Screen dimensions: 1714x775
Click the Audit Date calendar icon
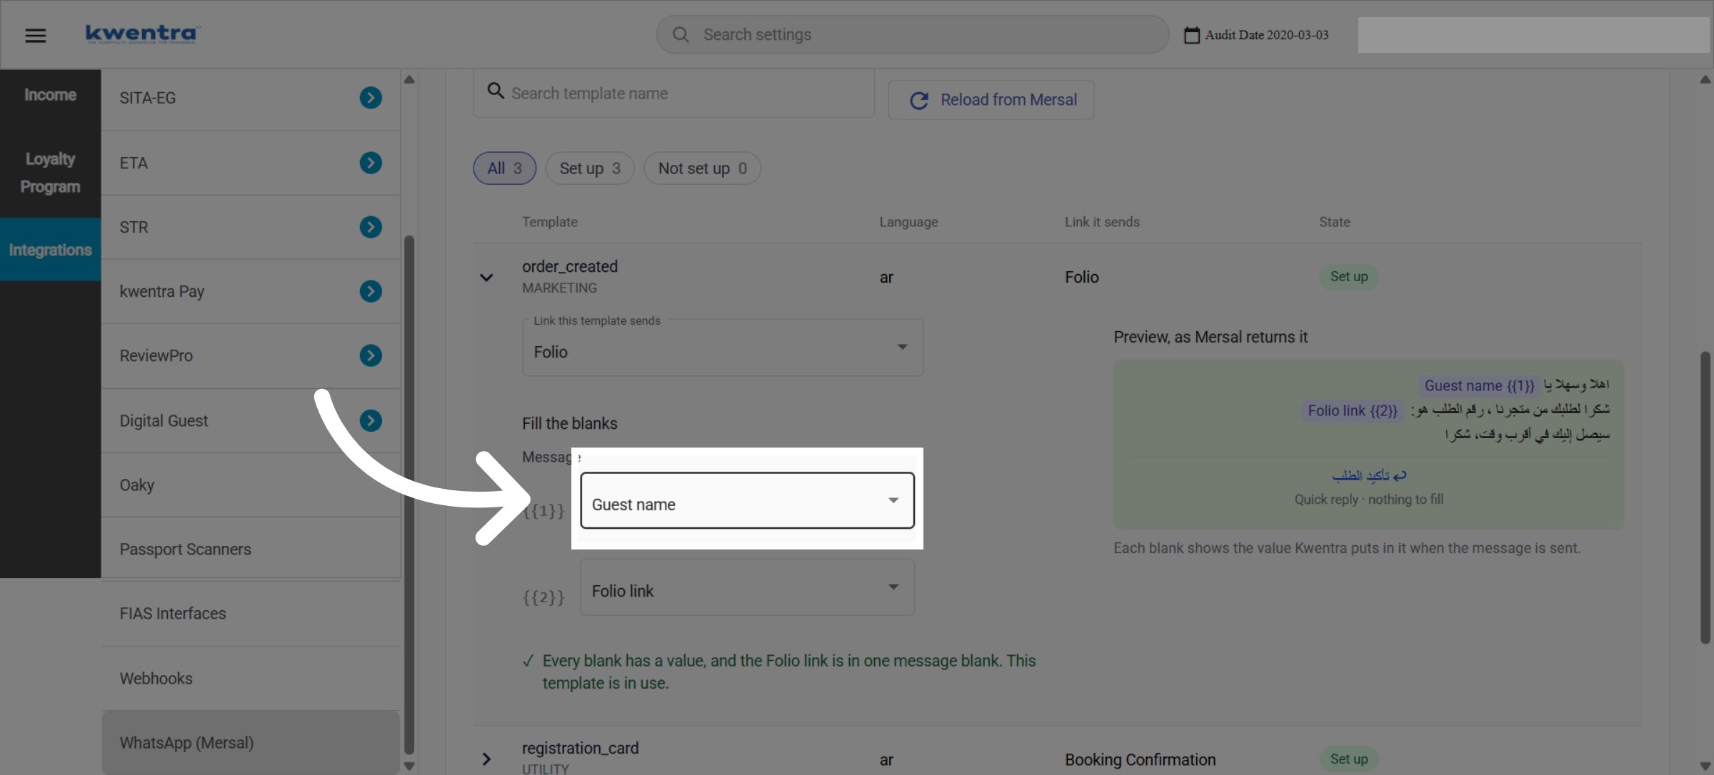(1191, 35)
